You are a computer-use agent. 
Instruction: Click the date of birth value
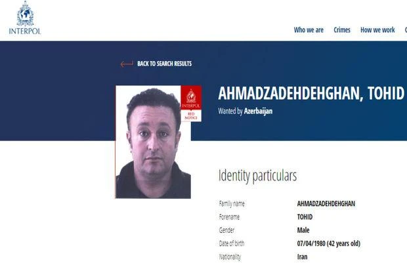[329, 243]
